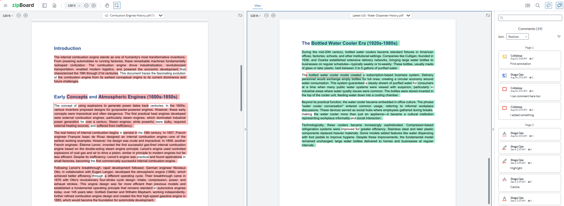
Task: Click red box around 'bottled water cooler model created'
Action: [335, 75]
